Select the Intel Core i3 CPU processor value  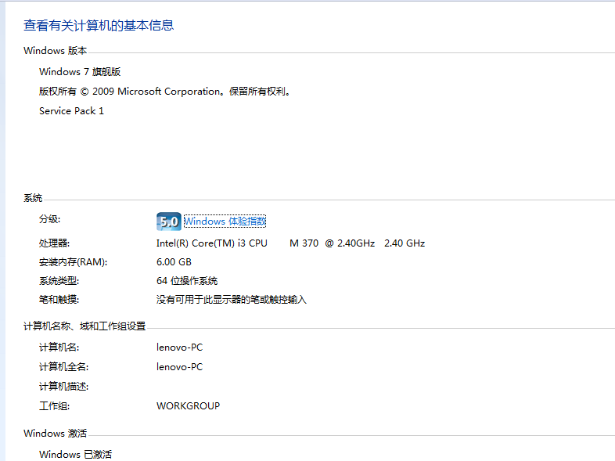click(290, 243)
